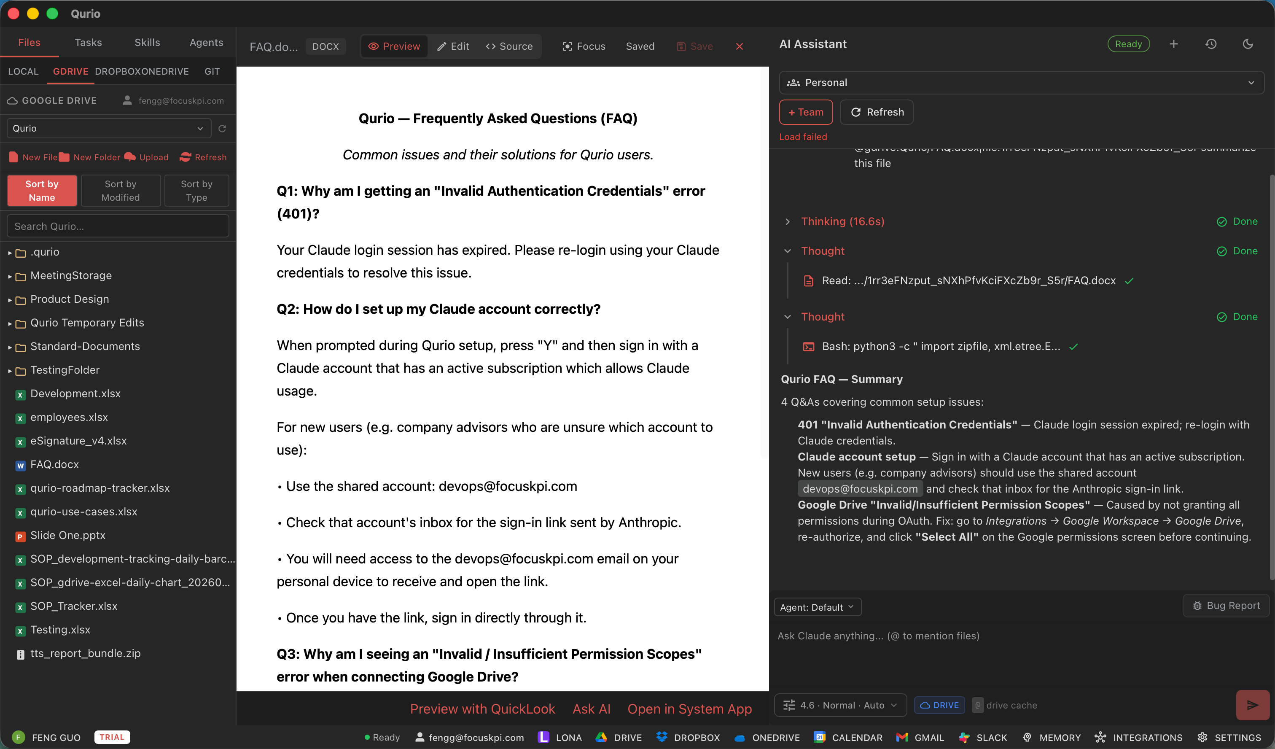The height and width of the screenshot is (749, 1275).
Task: Reload the Qurio drive folder list
Action: (x=222, y=129)
